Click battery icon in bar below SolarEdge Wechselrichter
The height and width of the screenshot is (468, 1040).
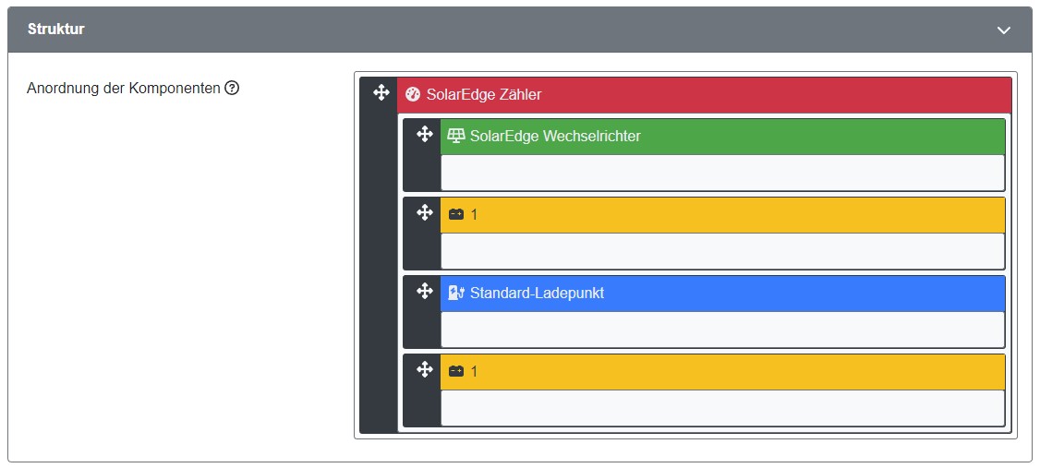(456, 214)
